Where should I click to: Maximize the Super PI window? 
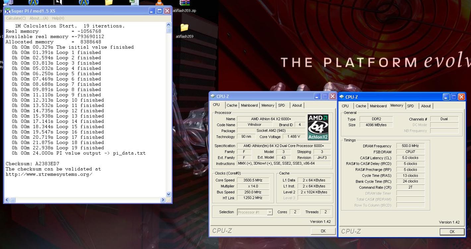pyautogui.click(x=159, y=11)
